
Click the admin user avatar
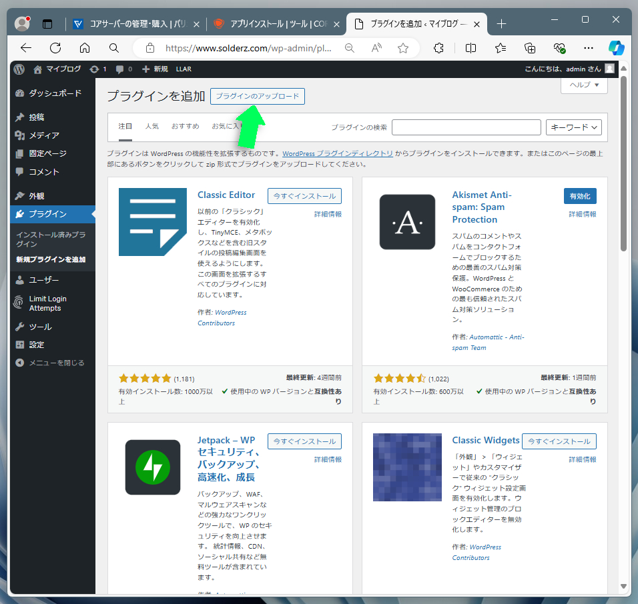[609, 69]
